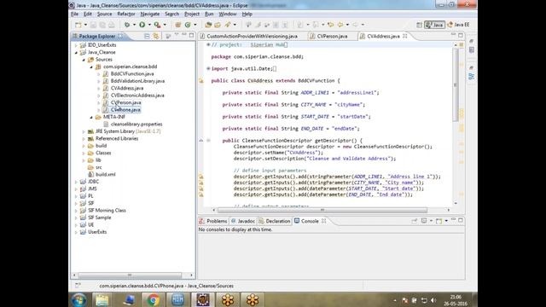
Task: Collapse the com.siperian.cleanse.bdd package
Action: 91,67
